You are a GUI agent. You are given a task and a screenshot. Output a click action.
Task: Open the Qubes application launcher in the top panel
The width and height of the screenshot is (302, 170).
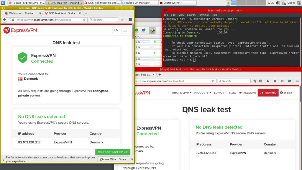(x=3, y=3)
